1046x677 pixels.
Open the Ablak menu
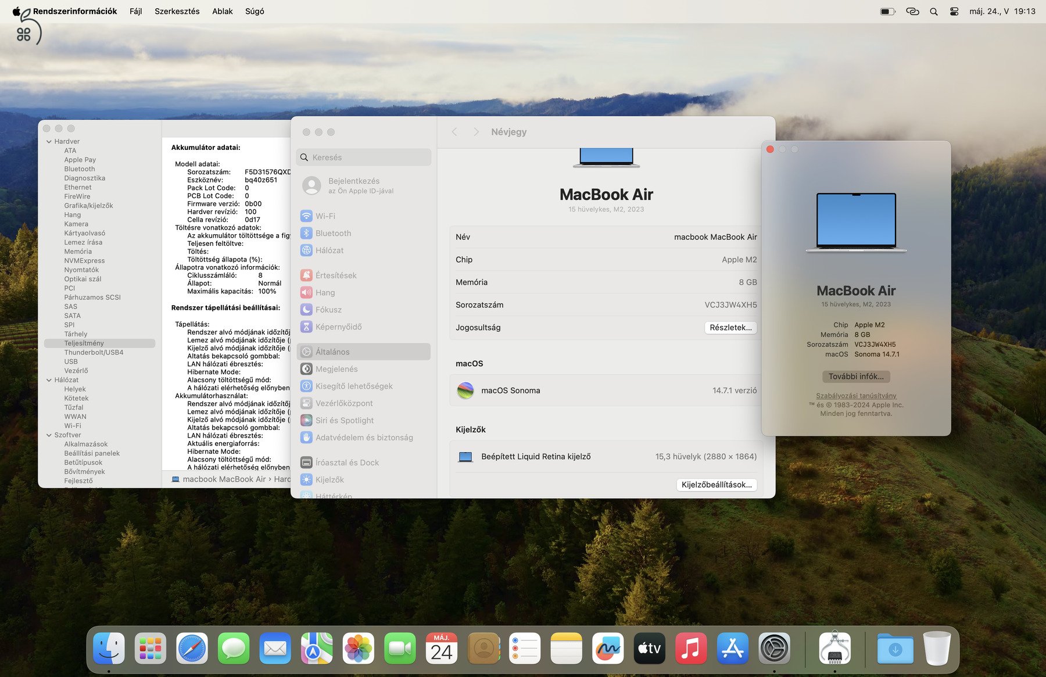[223, 12]
